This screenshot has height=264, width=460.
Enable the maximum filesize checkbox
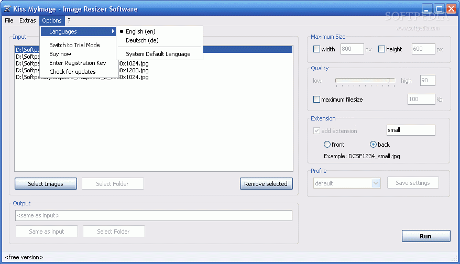[316, 100]
